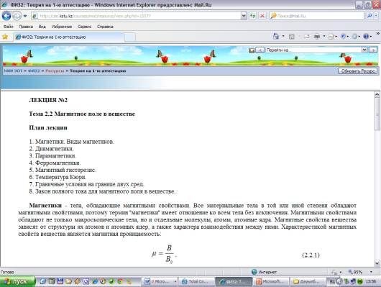The width and height of the screenshot is (381, 287).
Task: Select the ФИЗ2 Теория на 1-ю аттестацию tab
Action: [x=69, y=37]
